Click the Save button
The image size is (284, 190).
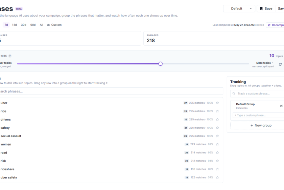(x=266, y=8)
